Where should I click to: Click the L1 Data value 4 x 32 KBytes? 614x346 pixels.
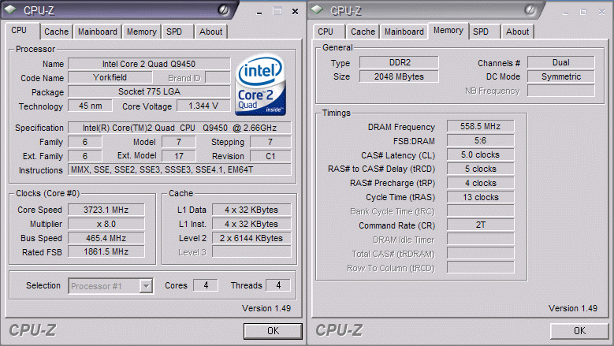[x=251, y=210]
